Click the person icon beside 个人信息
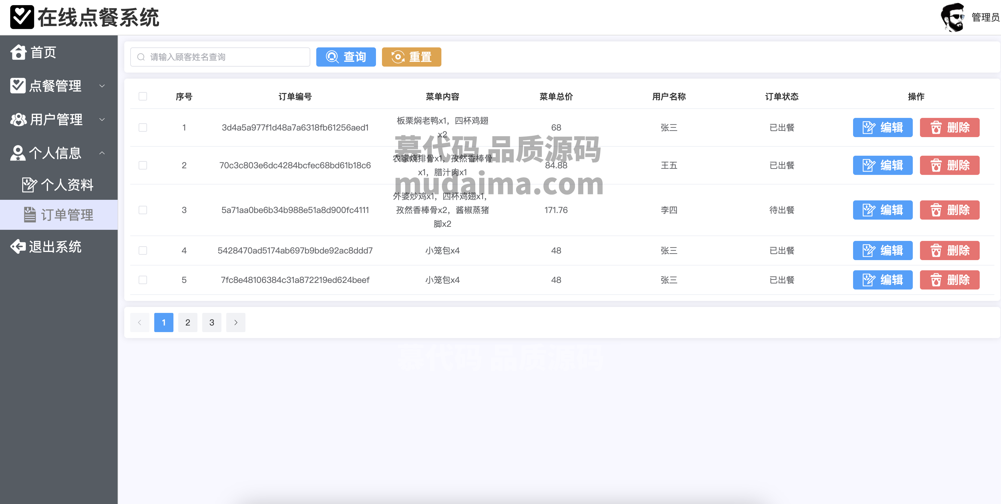Viewport: 1001px width, 504px height. [18, 153]
